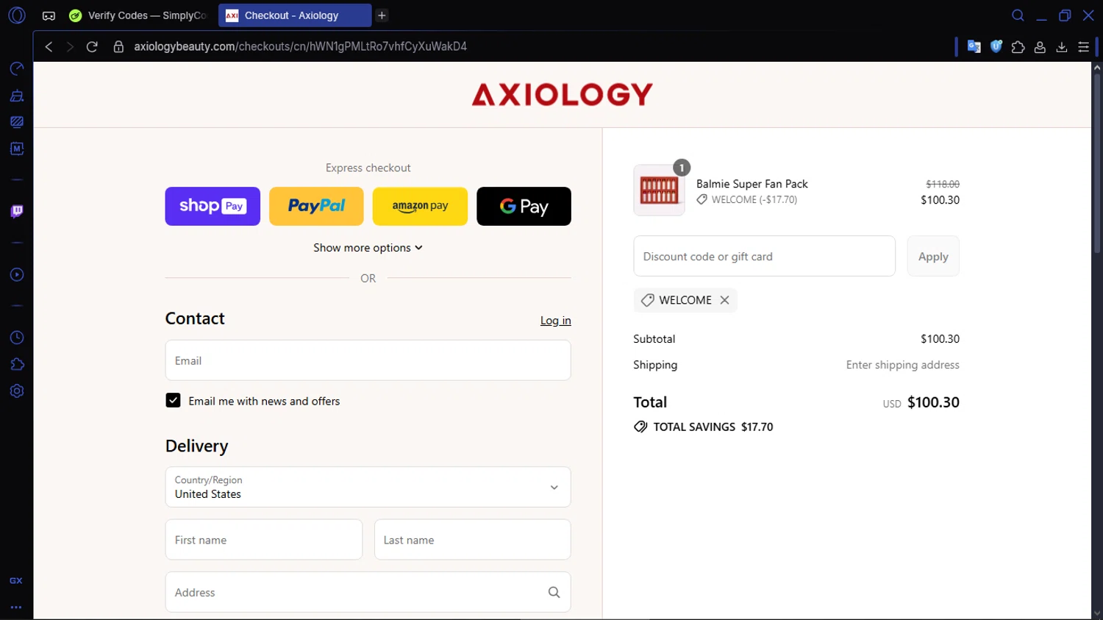Open the Country/Region dropdown
The height and width of the screenshot is (620, 1103).
coord(368,487)
